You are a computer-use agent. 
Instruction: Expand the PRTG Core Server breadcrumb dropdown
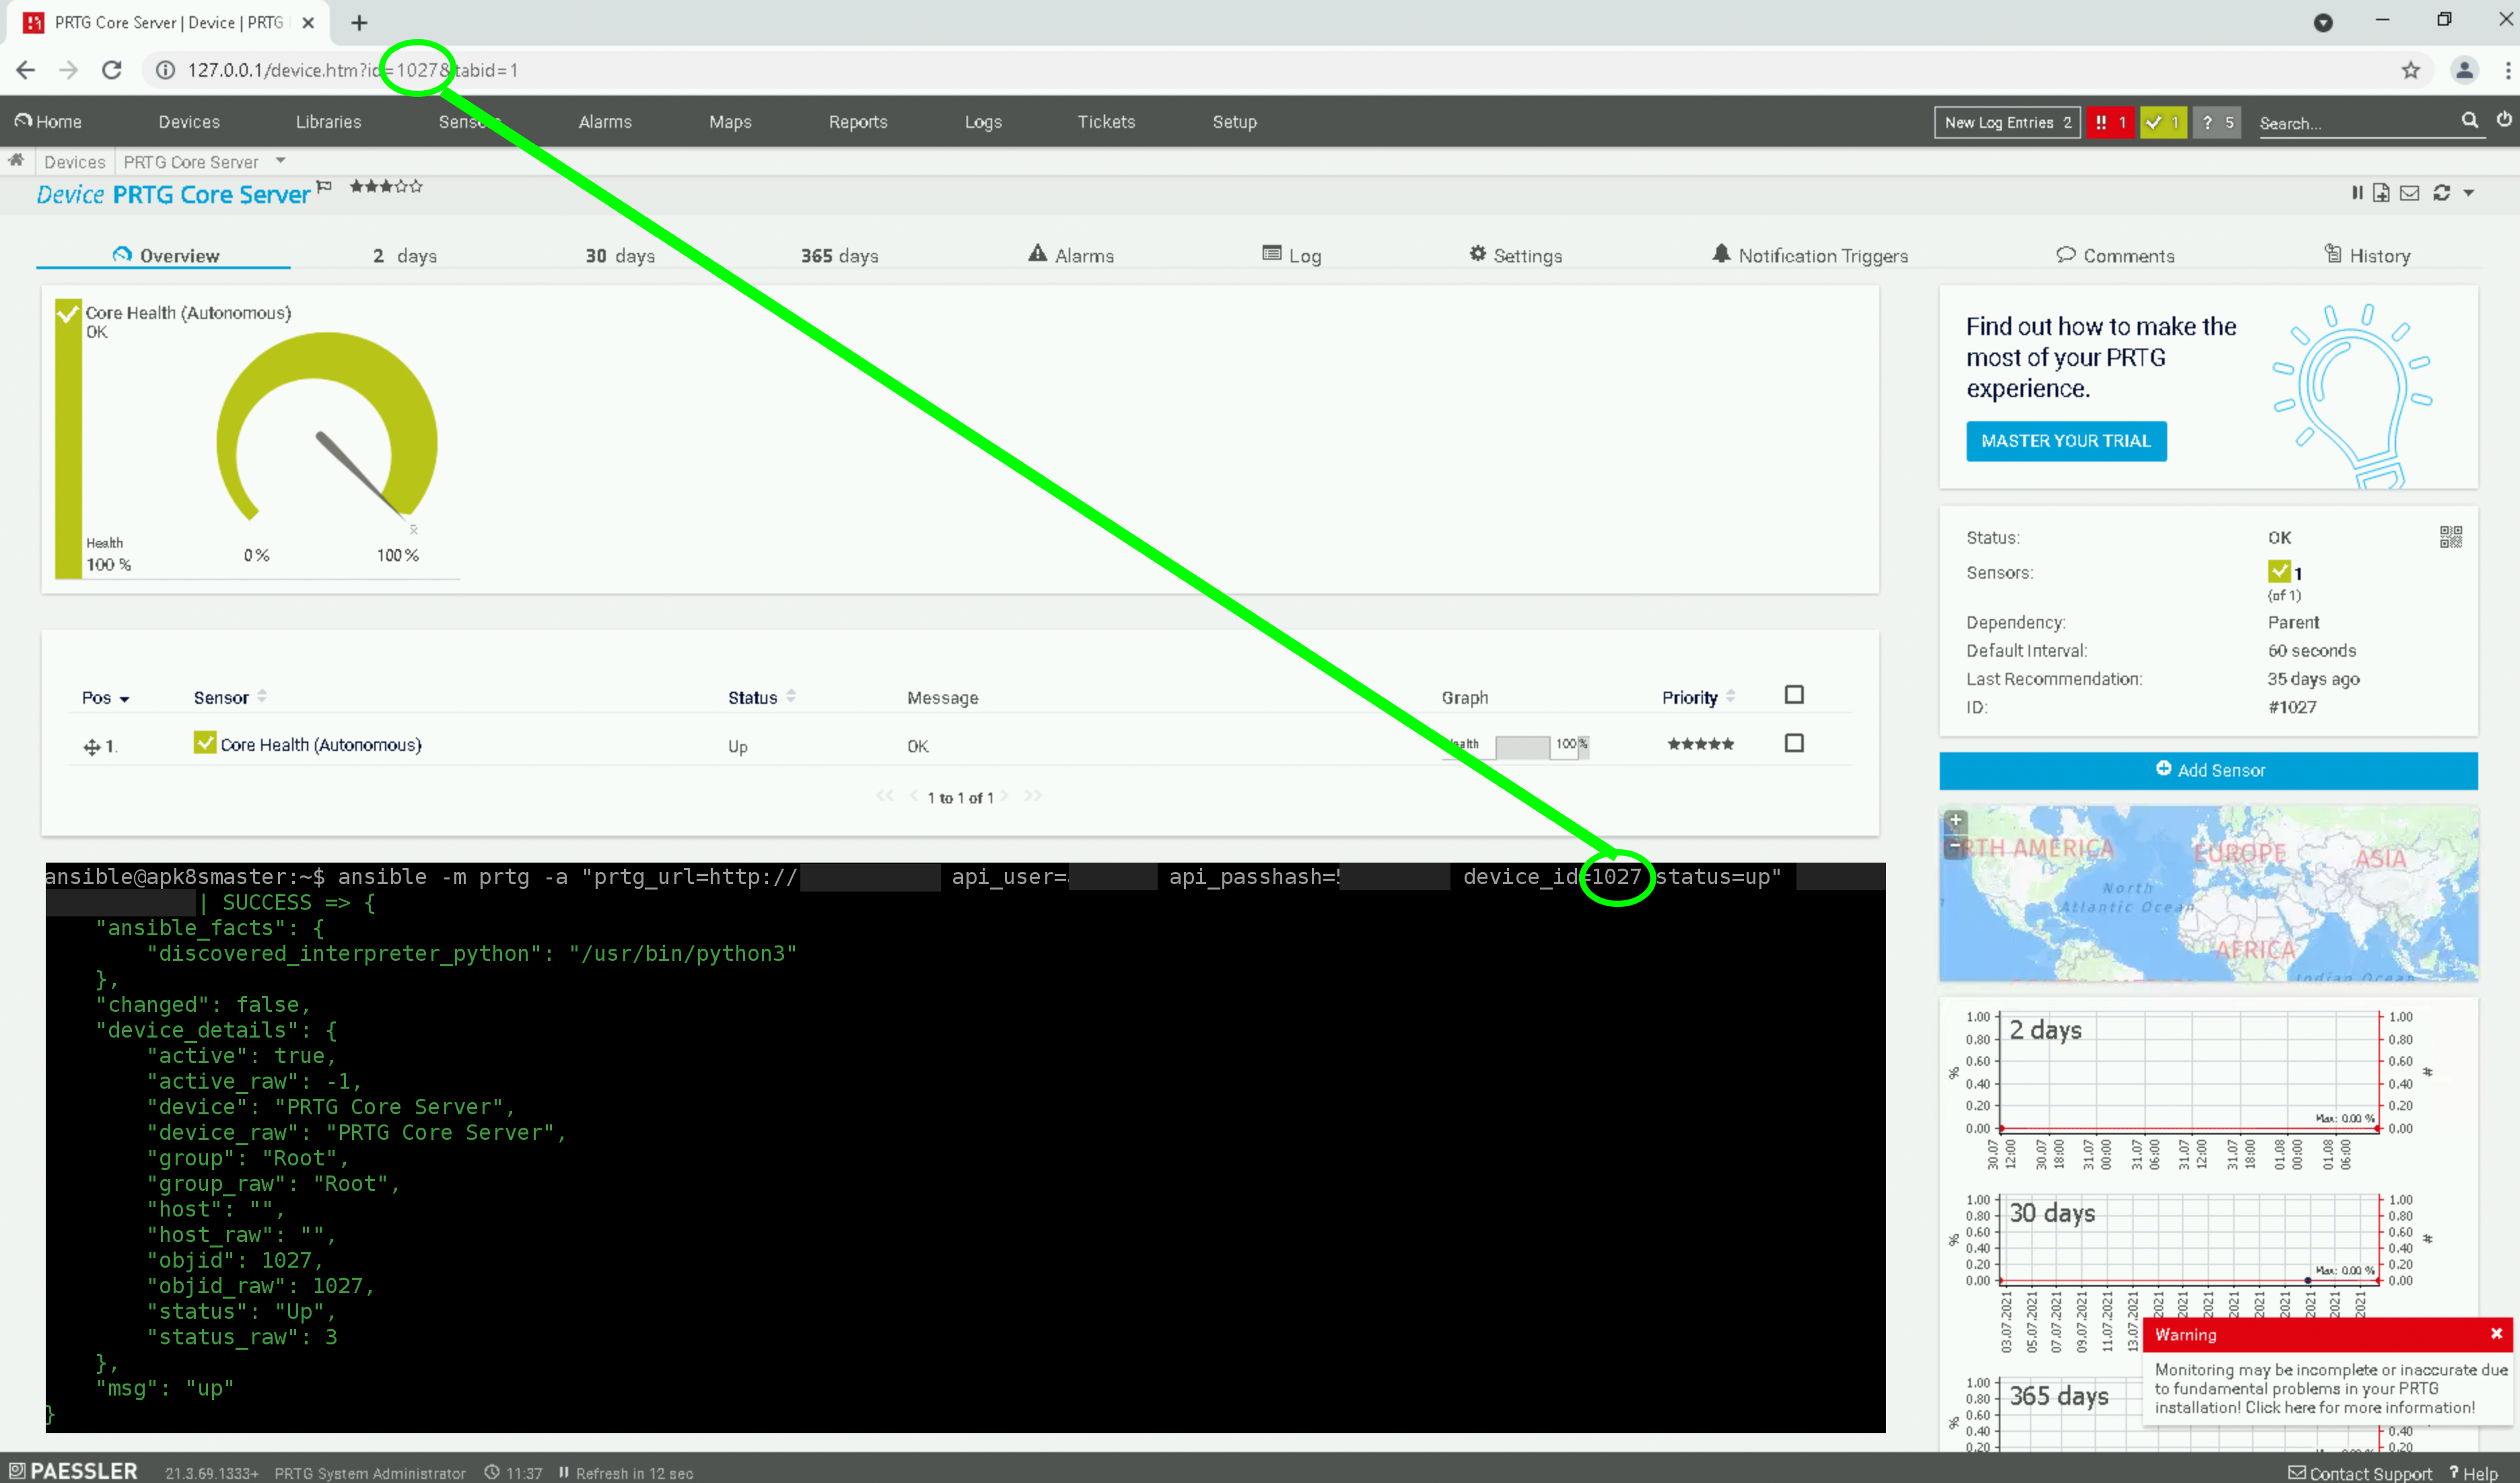pos(281,161)
